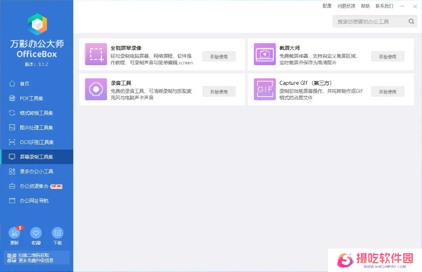The image size is (422, 272).
Task: Click the QR code icon at bottom
Action: pos(11,258)
